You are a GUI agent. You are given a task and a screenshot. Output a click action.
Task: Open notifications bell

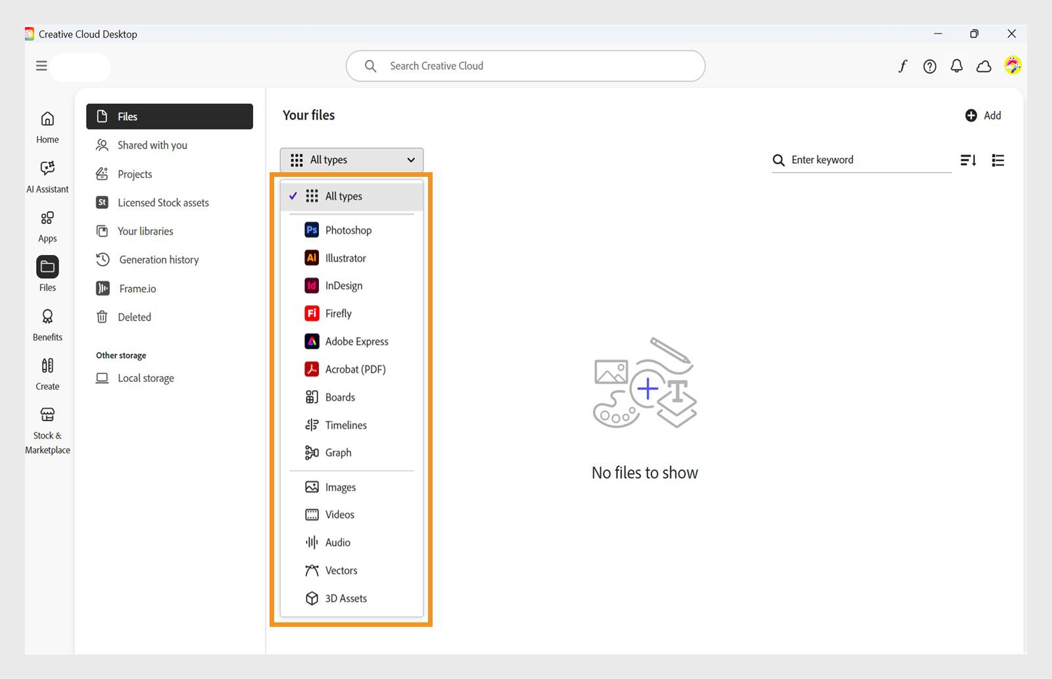(957, 66)
